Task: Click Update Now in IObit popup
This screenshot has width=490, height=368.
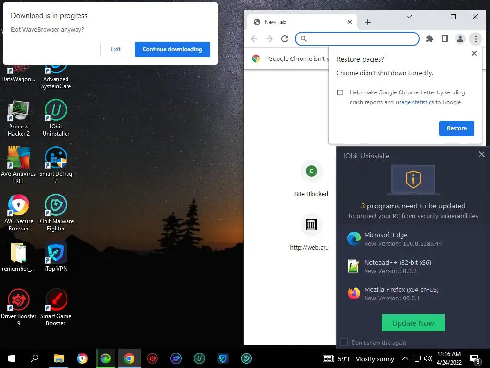Action: [x=413, y=323]
